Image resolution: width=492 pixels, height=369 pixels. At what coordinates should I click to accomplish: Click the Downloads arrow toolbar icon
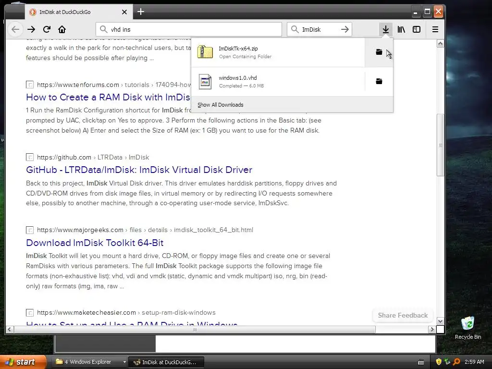pyautogui.click(x=386, y=29)
